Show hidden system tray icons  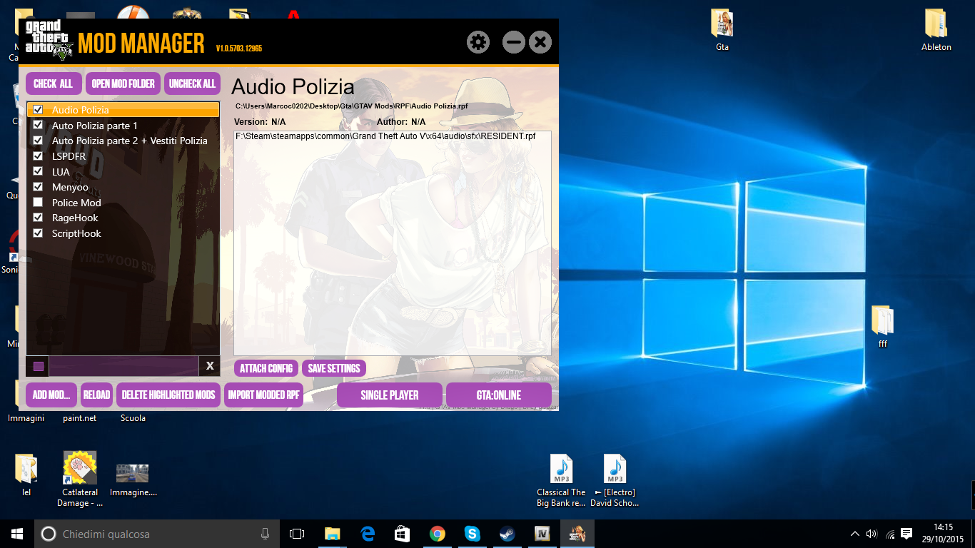[855, 534]
